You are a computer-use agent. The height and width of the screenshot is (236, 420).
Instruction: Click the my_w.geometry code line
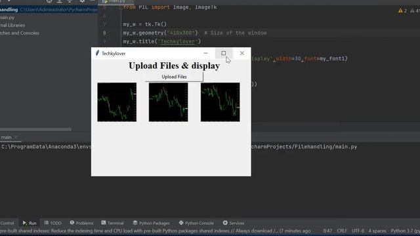pyautogui.click(x=160, y=33)
